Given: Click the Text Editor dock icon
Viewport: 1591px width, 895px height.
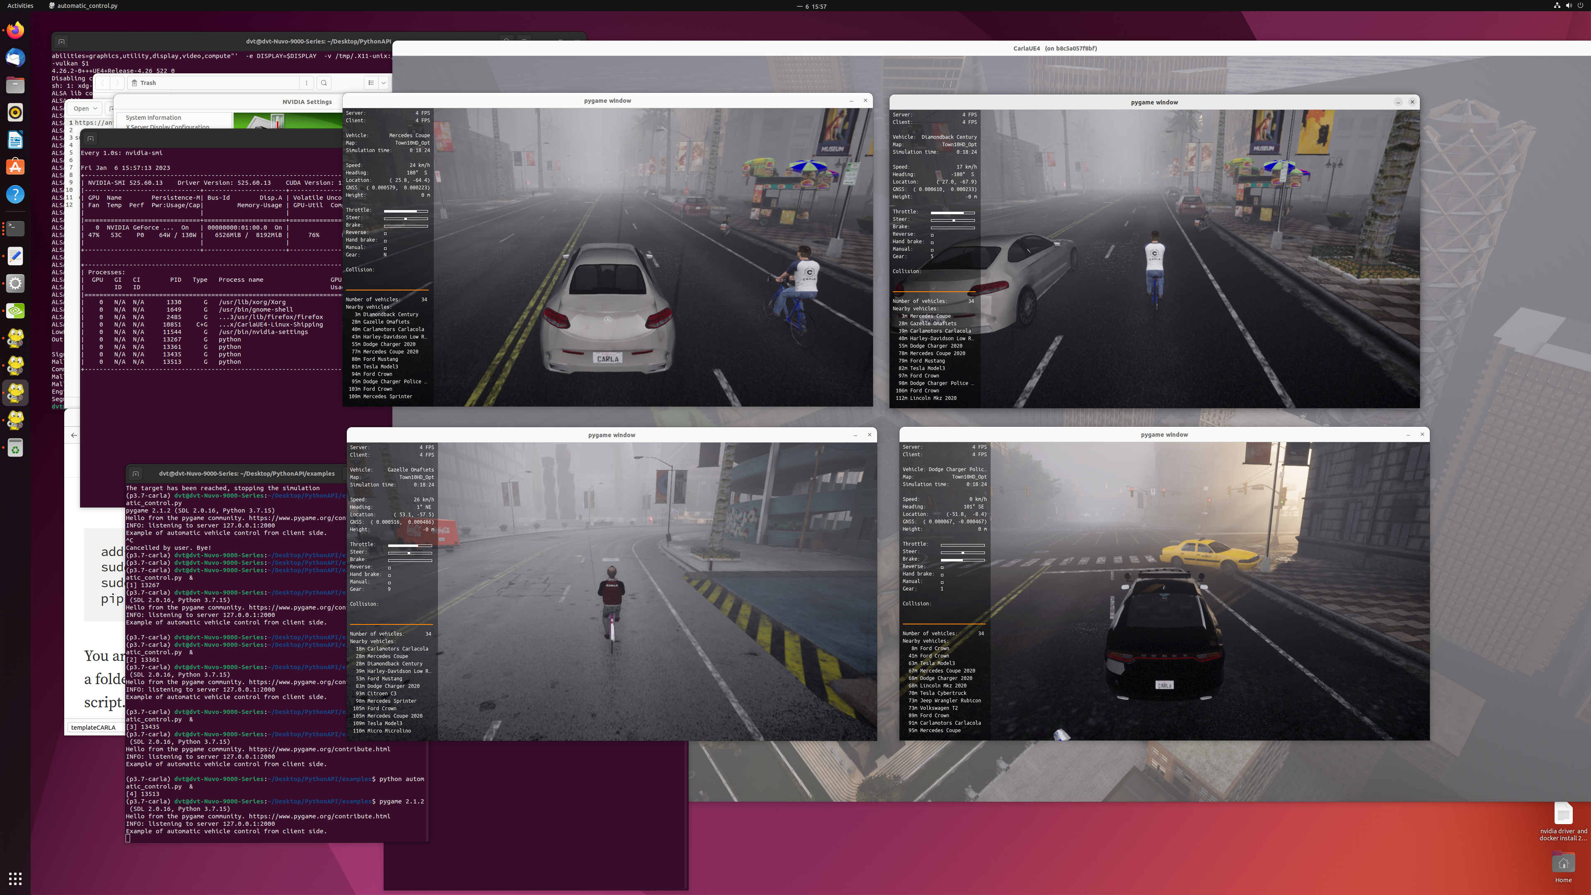Looking at the screenshot, I should pyautogui.click(x=15, y=256).
